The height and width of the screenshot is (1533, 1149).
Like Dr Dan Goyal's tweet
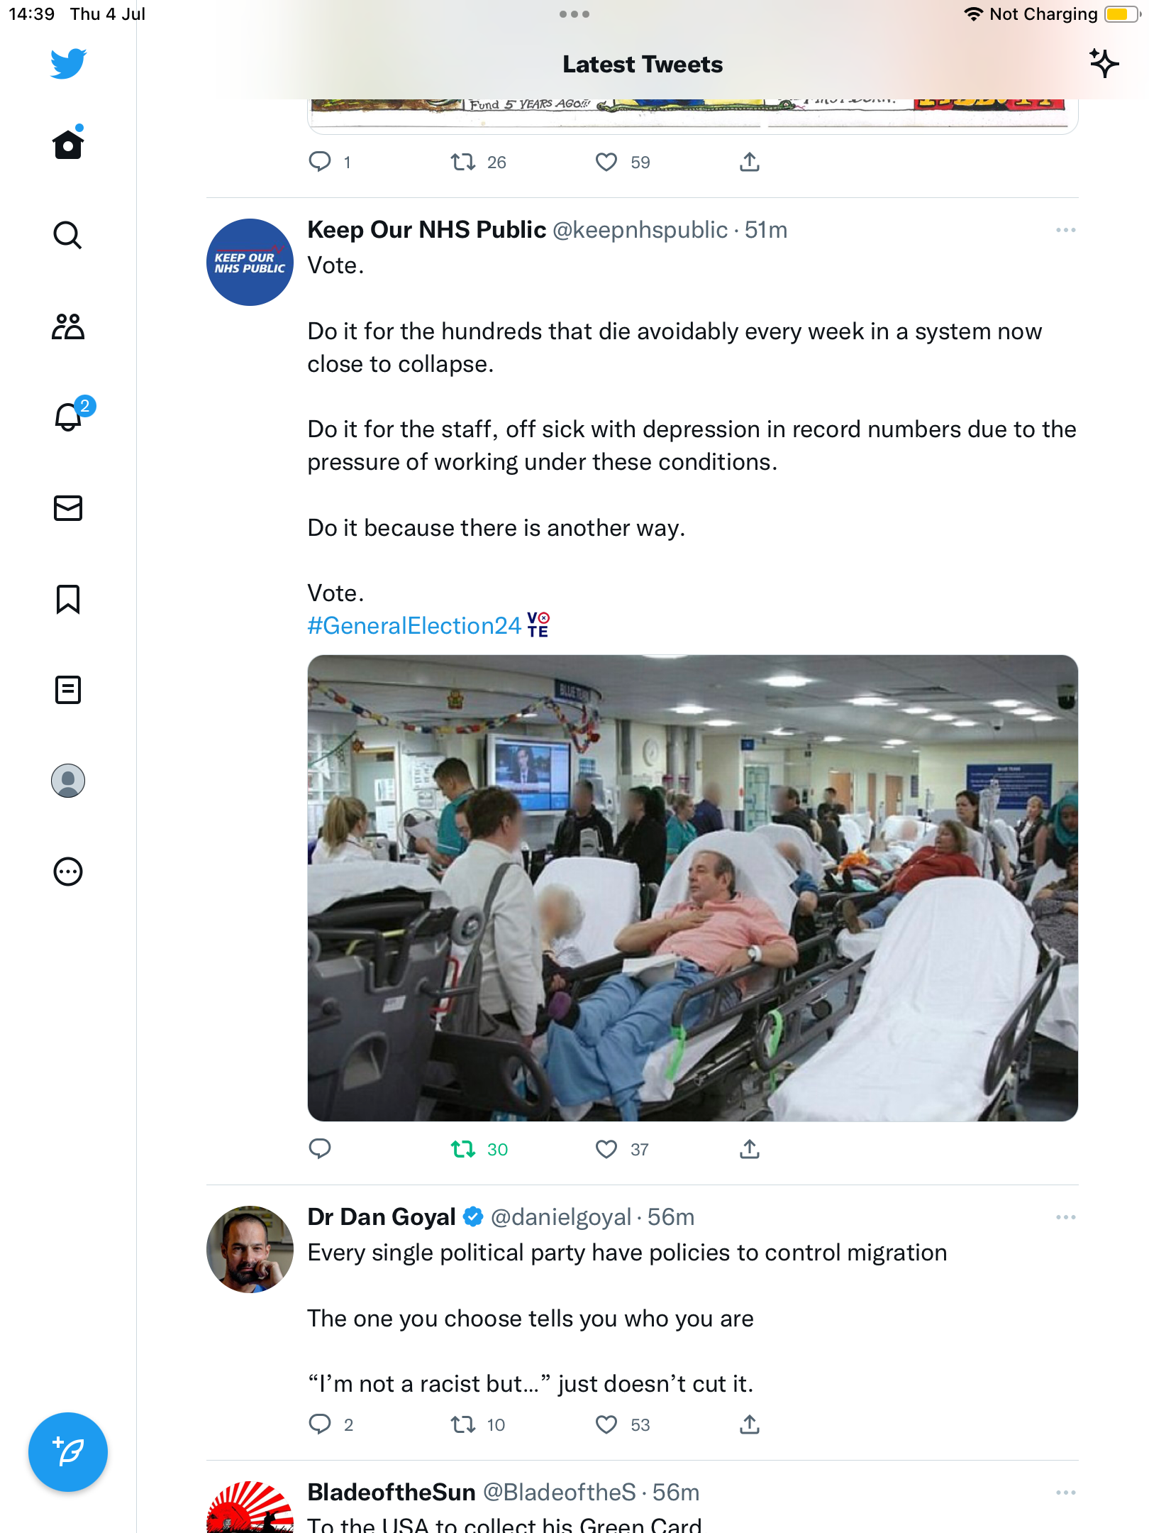click(x=606, y=1424)
